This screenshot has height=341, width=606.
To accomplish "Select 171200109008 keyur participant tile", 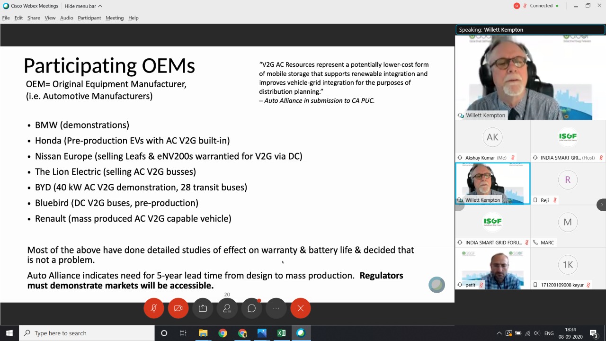I will click(x=568, y=269).
